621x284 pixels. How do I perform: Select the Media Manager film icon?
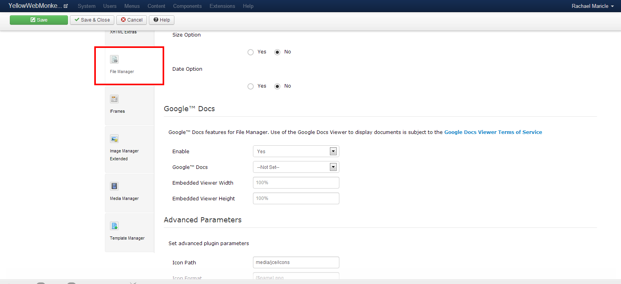pos(114,186)
